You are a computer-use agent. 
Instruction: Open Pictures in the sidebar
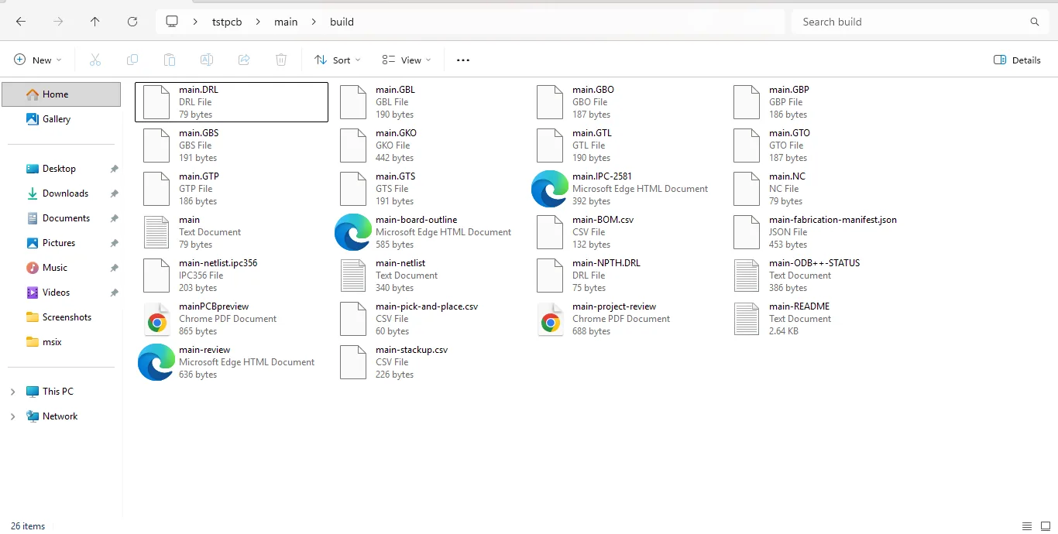(x=61, y=243)
